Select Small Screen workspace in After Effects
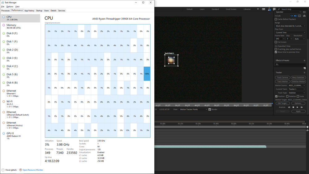 (231, 9)
